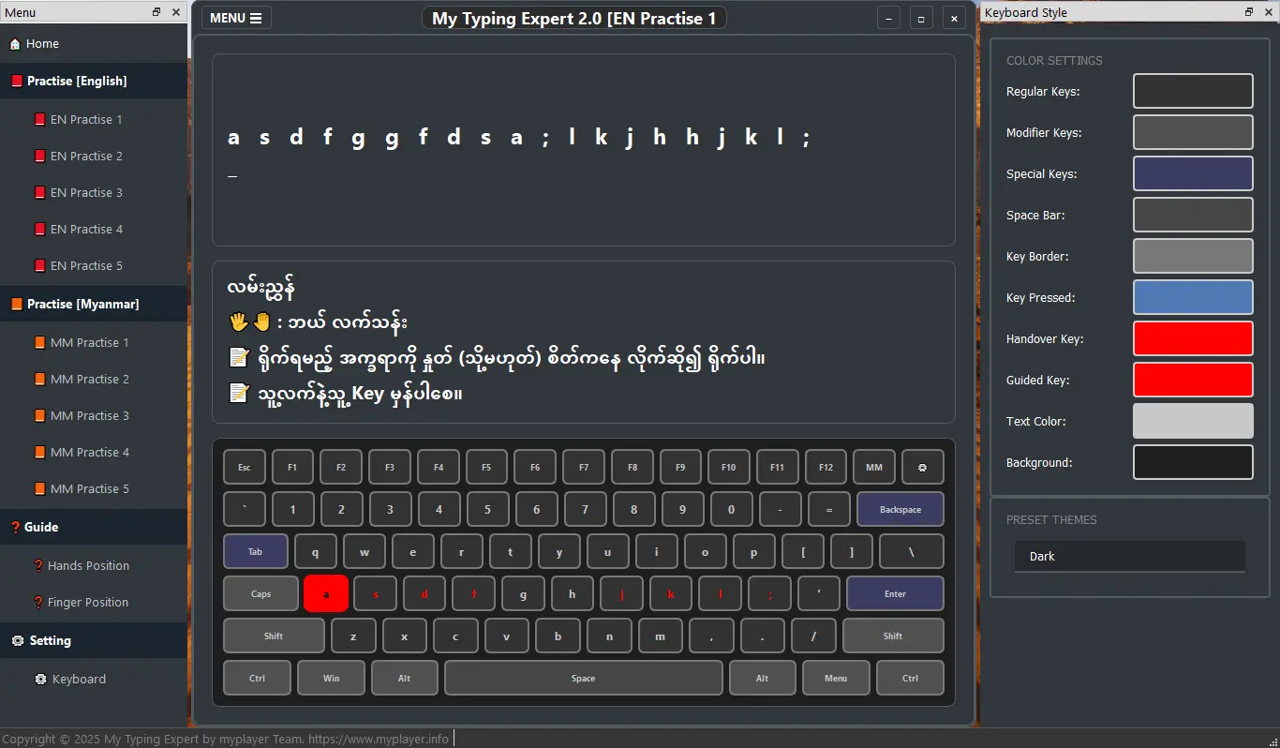Collapse the Setting section header
The width and height of the screenshot is (1280, 748).
pos(94,640)
